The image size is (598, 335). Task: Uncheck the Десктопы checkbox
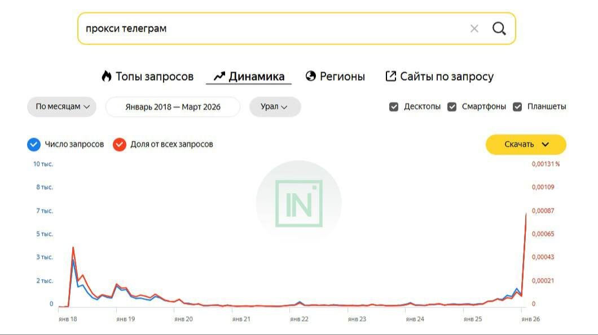click(x=394, y=107)
